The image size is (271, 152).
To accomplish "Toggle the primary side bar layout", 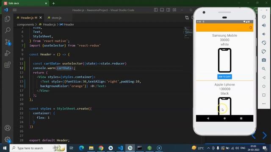I will tap(156, 10).
